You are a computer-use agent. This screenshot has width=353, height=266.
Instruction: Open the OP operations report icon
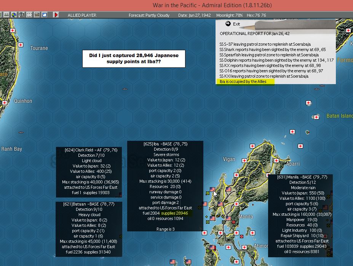(29, 15)
